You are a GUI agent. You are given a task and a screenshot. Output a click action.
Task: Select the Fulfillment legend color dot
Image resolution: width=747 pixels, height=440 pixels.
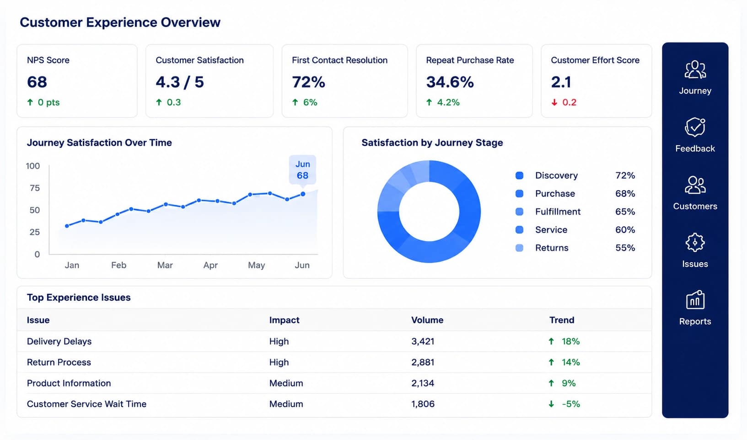[519, 212]
